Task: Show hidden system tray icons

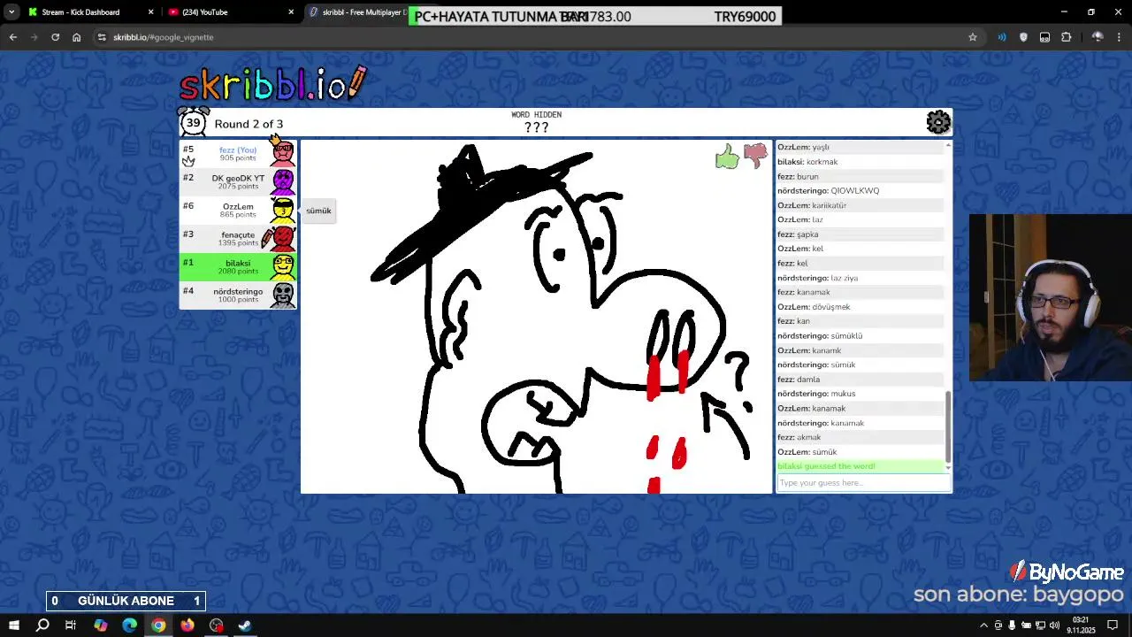Action: click(x=983, y=625)
